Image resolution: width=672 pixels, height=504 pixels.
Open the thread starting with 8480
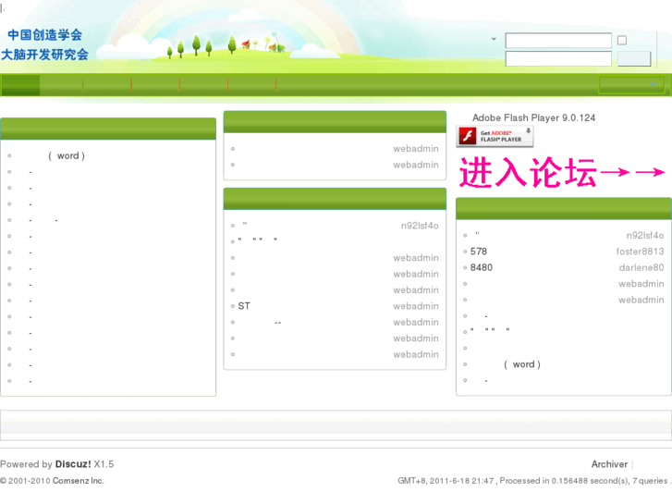482,267
